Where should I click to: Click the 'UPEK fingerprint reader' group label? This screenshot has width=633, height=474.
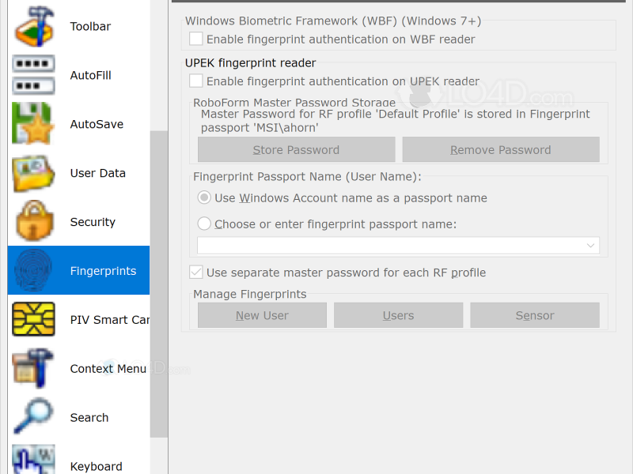250,63
